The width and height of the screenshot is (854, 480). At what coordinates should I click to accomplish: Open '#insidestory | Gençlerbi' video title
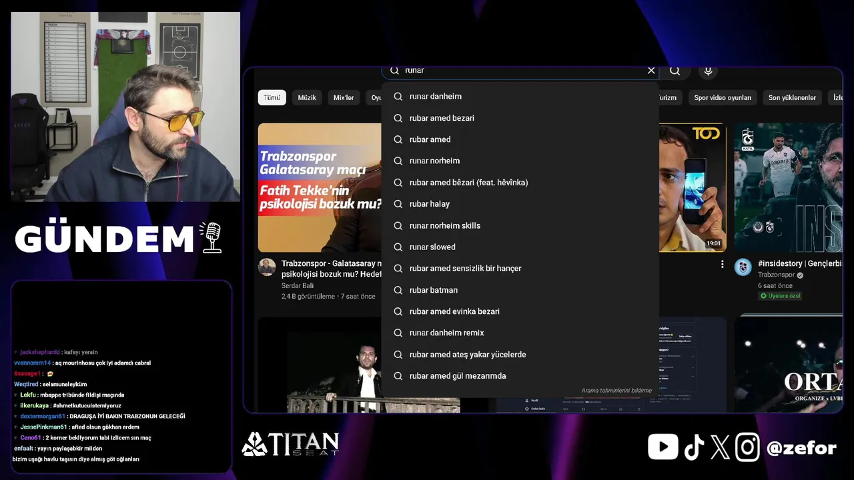click(x=800, y=264)
